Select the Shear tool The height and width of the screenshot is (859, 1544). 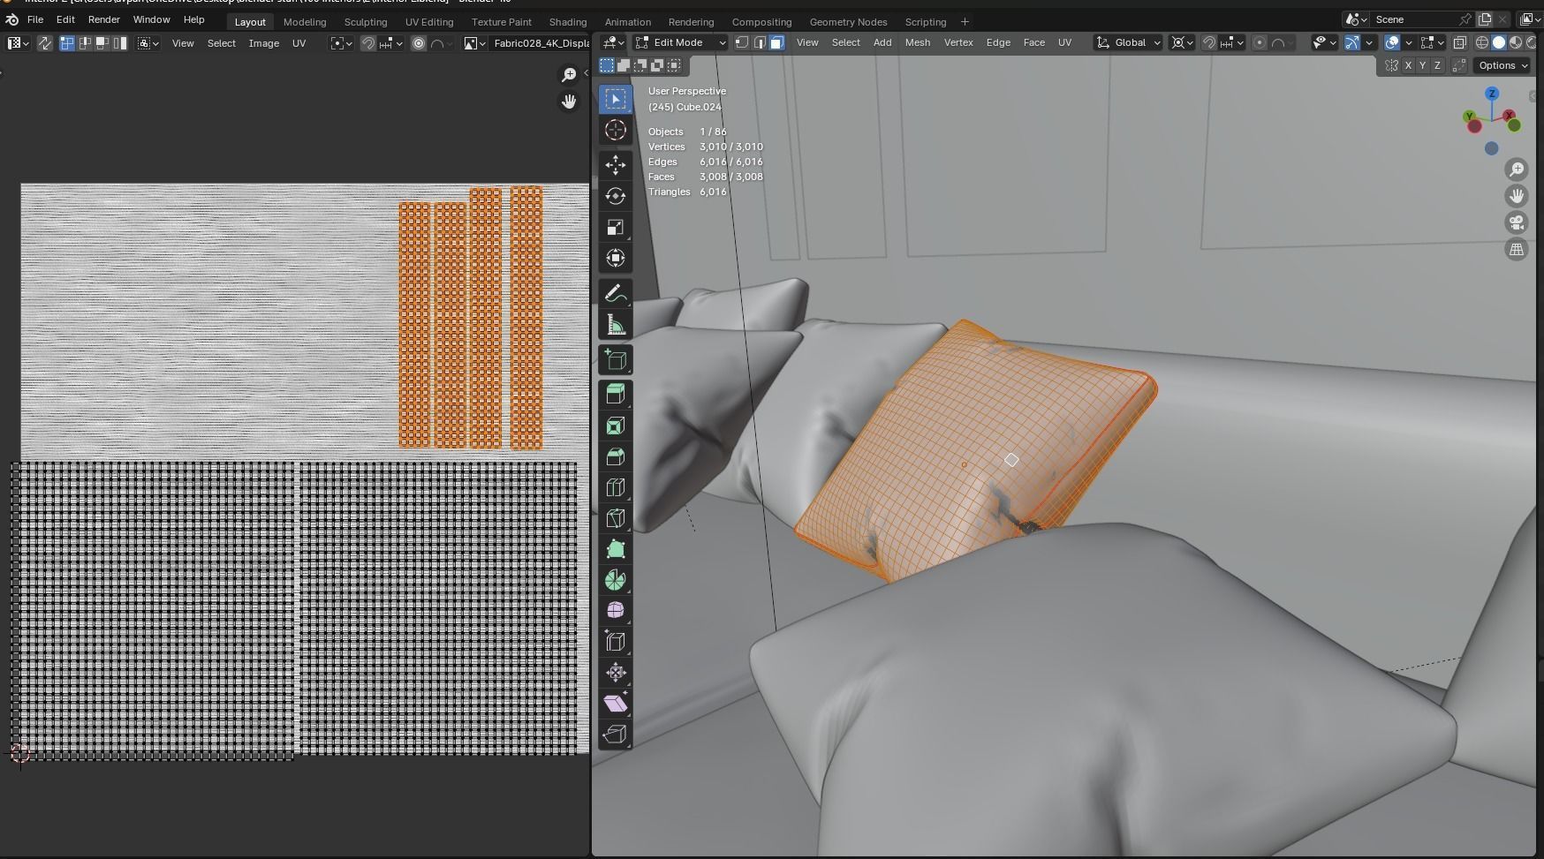(x=616, y=704)
